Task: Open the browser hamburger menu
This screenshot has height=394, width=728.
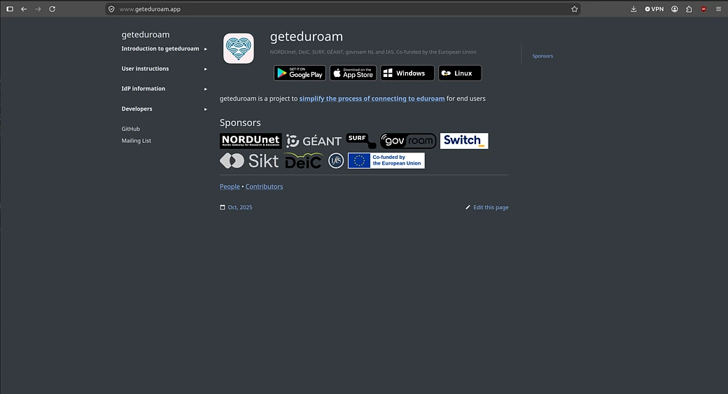Action: pos(718,9)
